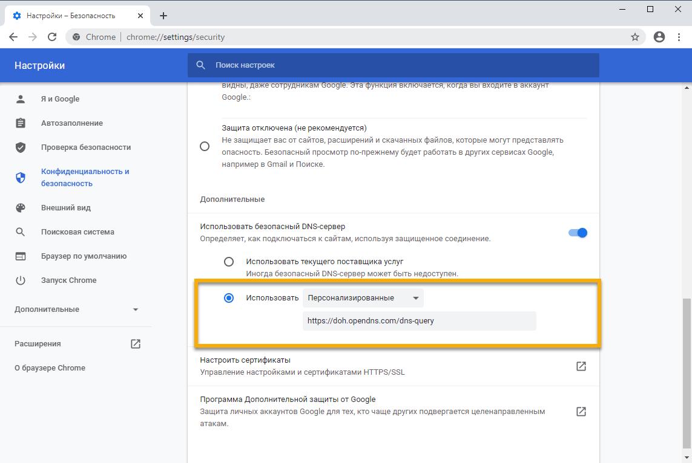Open Проверка безопасности via shield checkmark icon
692x463 pixels.
21,147
